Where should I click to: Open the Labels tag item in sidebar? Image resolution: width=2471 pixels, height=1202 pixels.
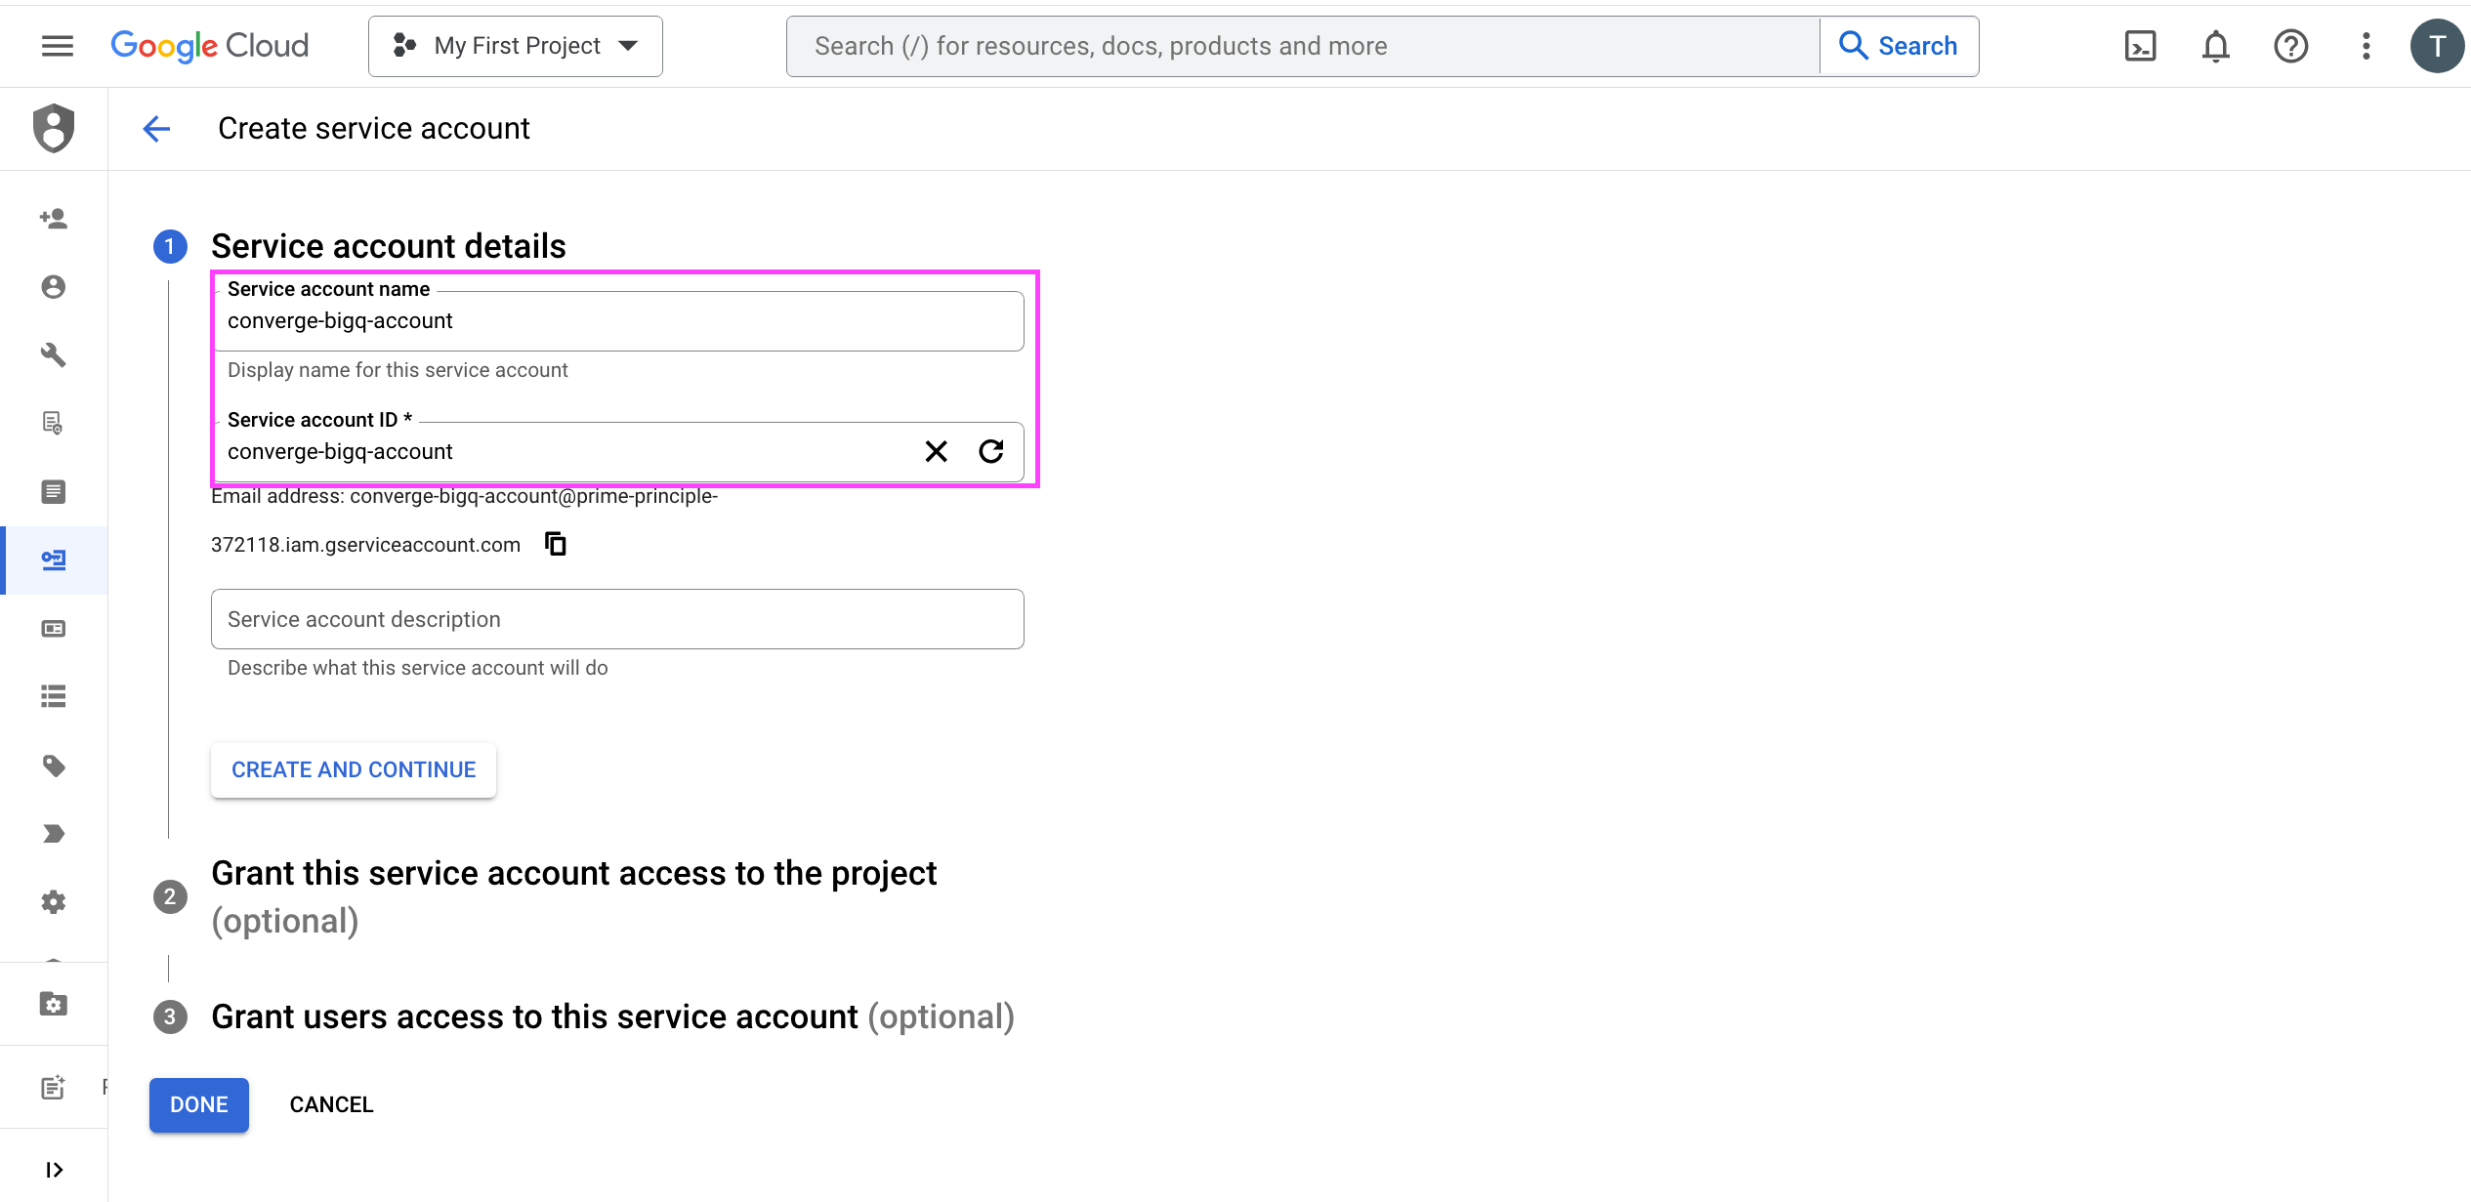coord(54,766)
